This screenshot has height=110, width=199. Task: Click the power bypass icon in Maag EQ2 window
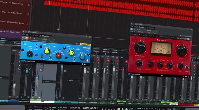(x=23, y=38)
